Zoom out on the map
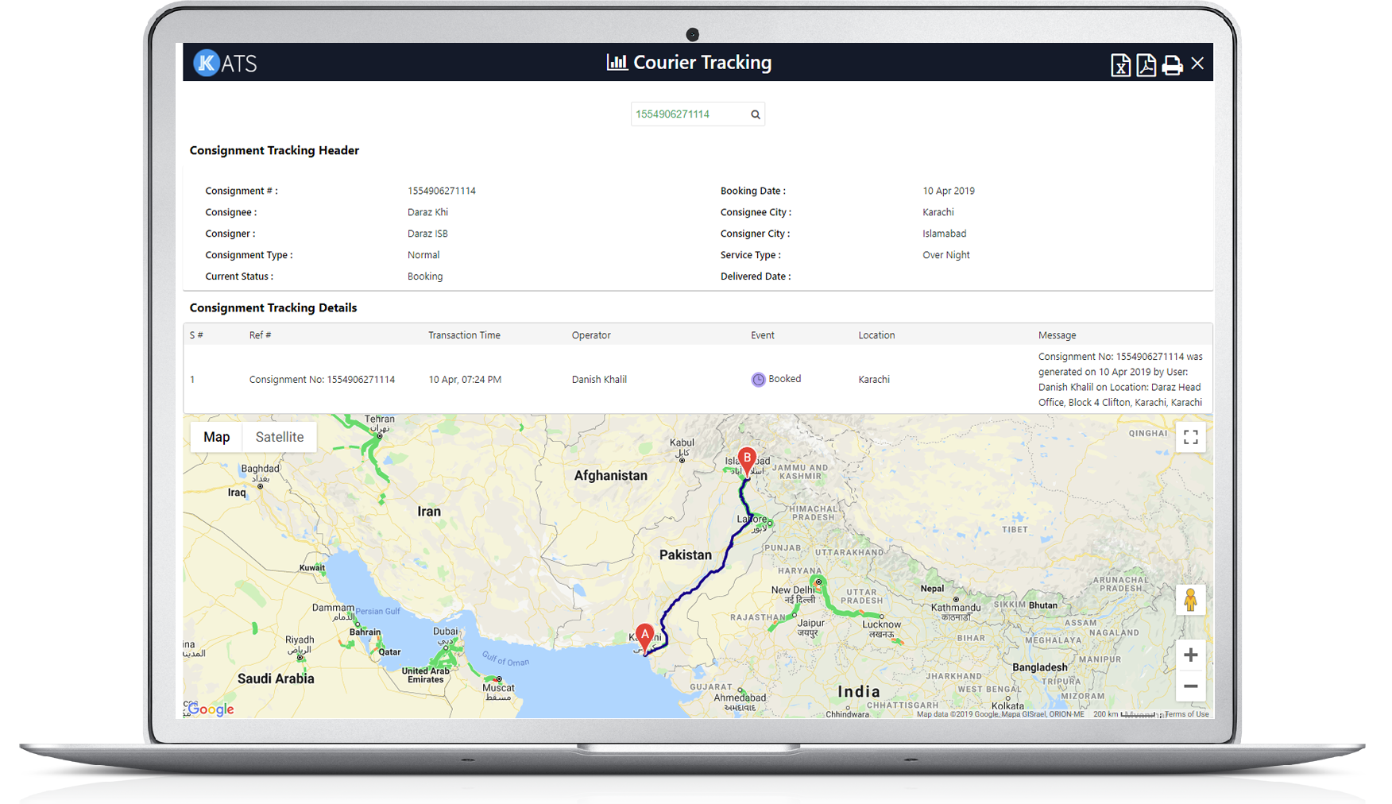 (1190, 686)
